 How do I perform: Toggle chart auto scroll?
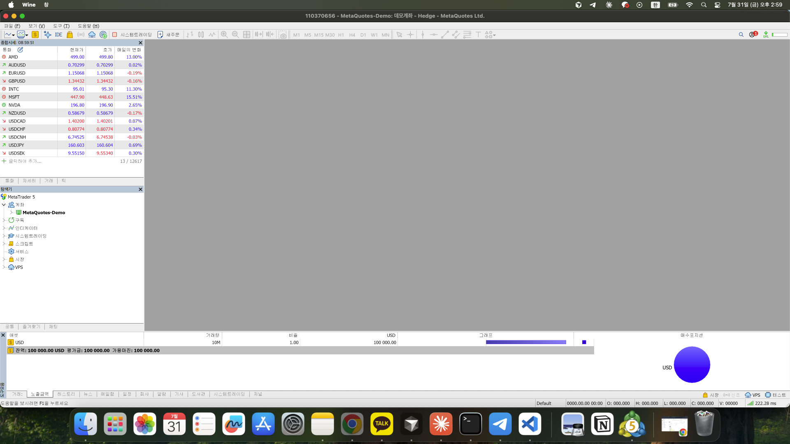(258, 35)
